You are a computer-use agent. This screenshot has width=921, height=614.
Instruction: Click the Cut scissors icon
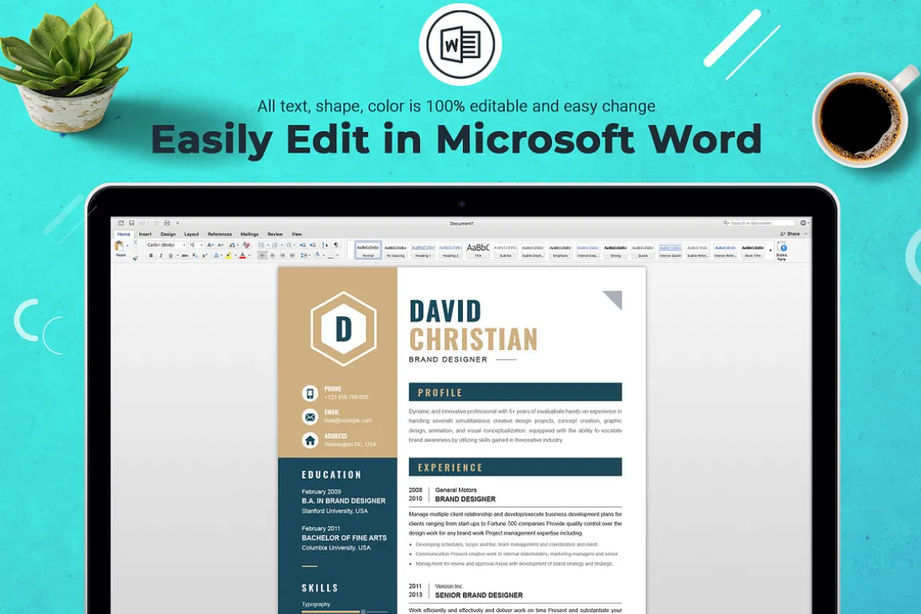coord(136,242)
